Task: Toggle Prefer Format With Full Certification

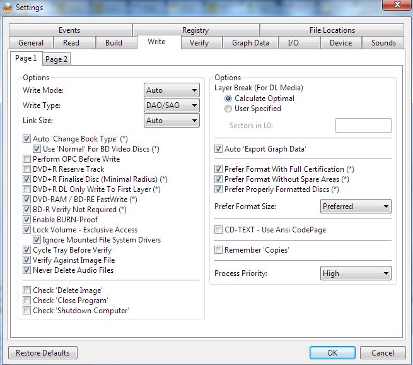Action: 218,169
